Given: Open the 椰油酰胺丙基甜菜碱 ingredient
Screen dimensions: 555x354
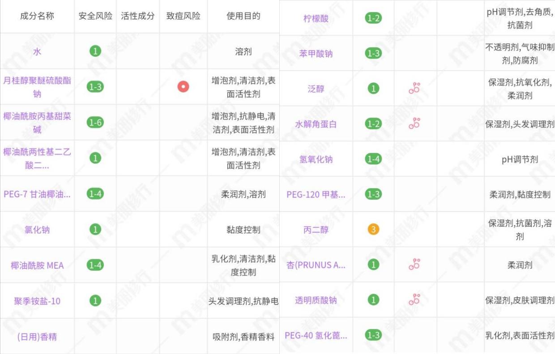Looking at the screenshot, I should [37, 122].
